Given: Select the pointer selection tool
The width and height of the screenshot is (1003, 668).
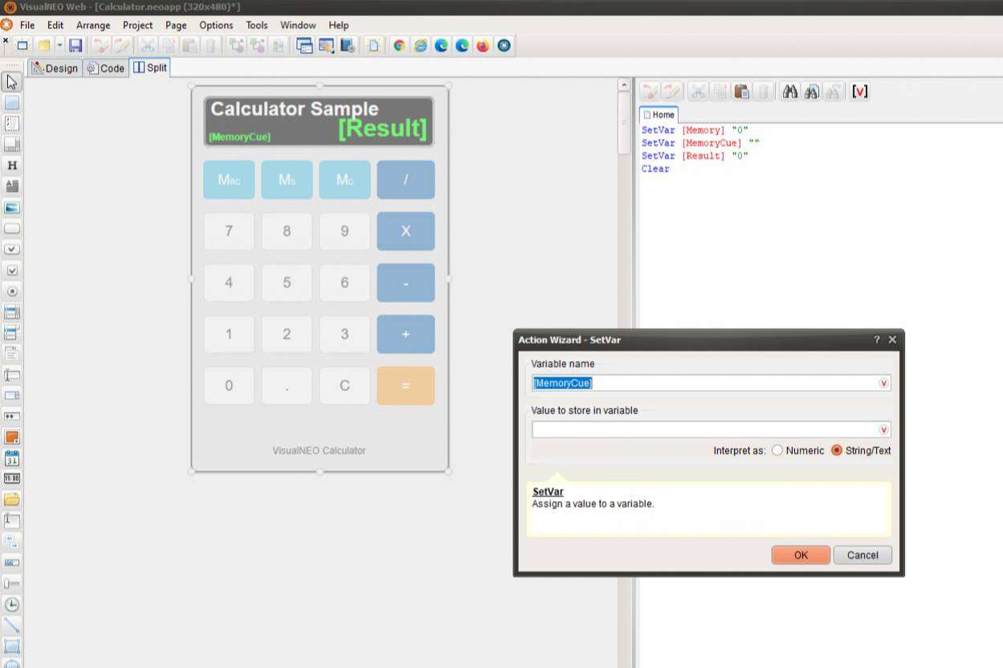Looking at the screenshot, I should tap(12, 82).
